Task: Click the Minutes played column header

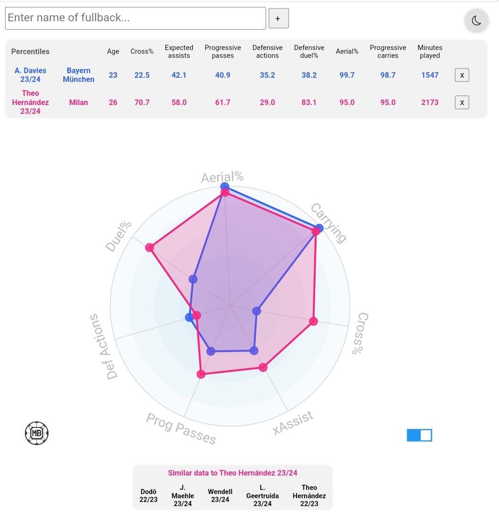Action: point(430,51)
